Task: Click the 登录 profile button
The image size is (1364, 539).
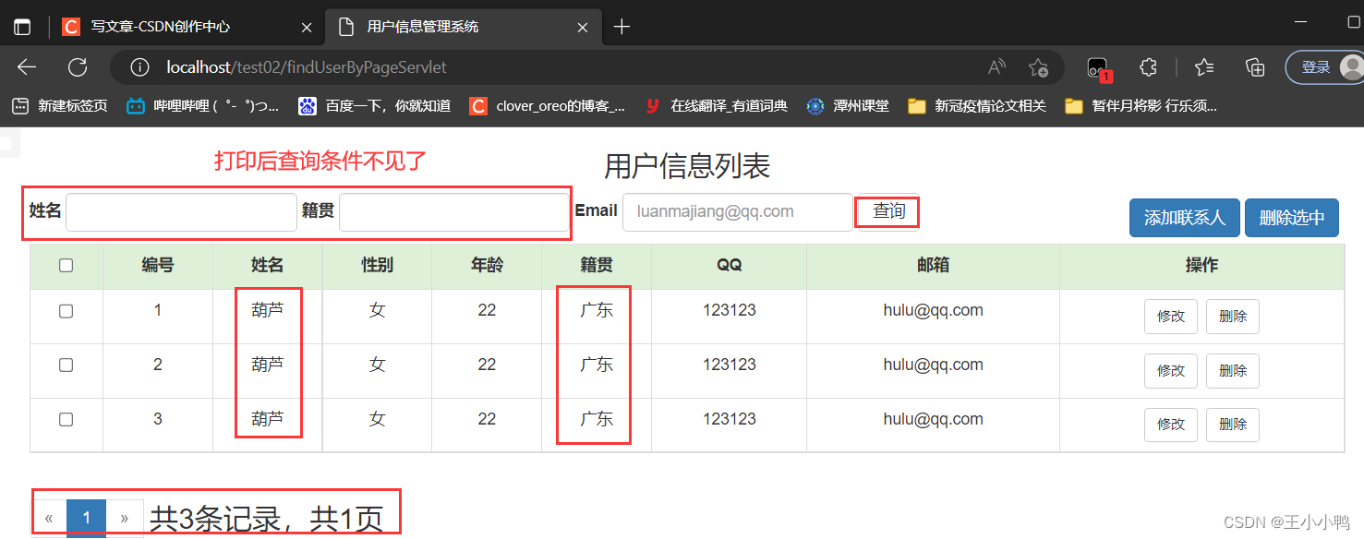Action: (x=1324, y=67)
